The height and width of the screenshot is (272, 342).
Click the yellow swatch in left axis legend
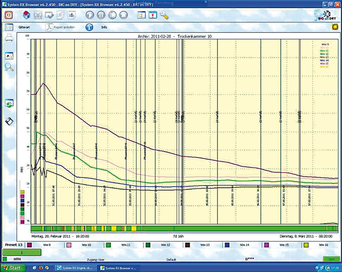coord(22,192)
